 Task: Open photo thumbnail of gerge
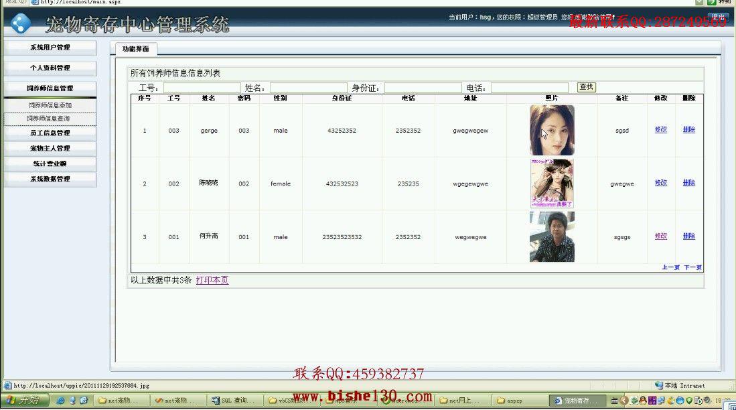(x=552, y=130)
